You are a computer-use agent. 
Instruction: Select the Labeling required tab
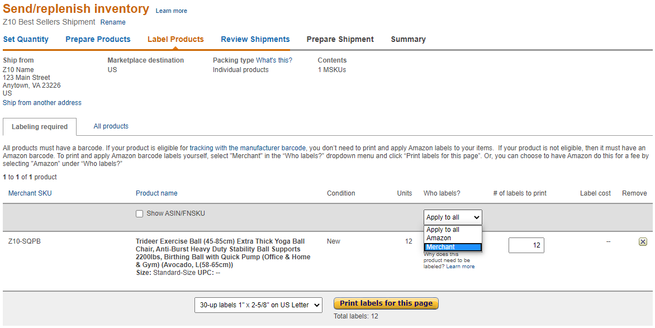39,127
